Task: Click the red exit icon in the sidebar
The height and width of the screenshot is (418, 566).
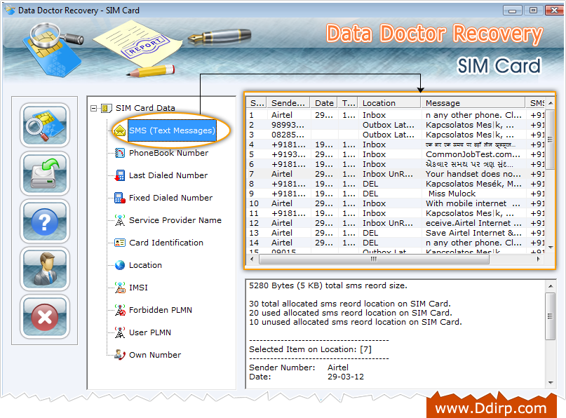Action: (x=44, y=316)
